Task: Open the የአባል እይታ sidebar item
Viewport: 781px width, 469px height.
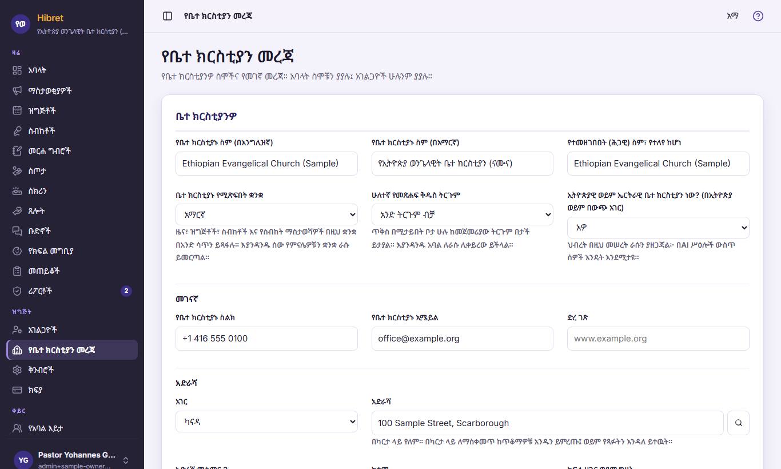Action: [x=72, y=428]
